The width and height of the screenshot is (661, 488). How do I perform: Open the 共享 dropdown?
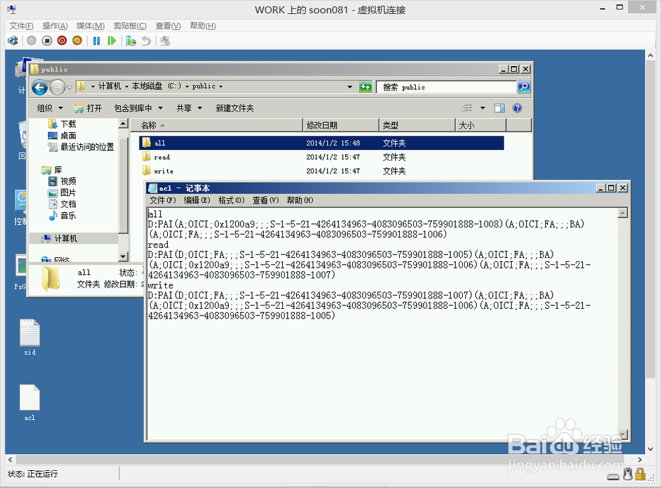(x=189, y=108)
